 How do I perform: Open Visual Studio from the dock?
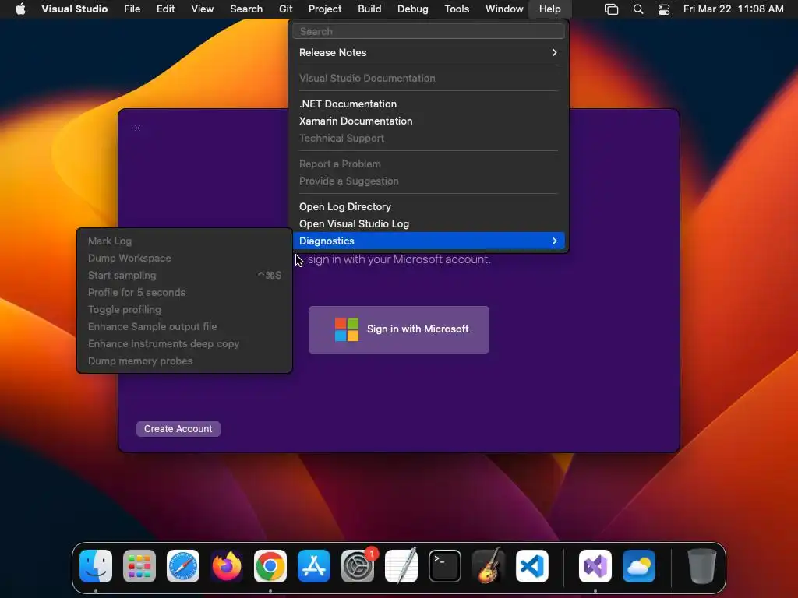pyautogui.click(x=595, y=566)
